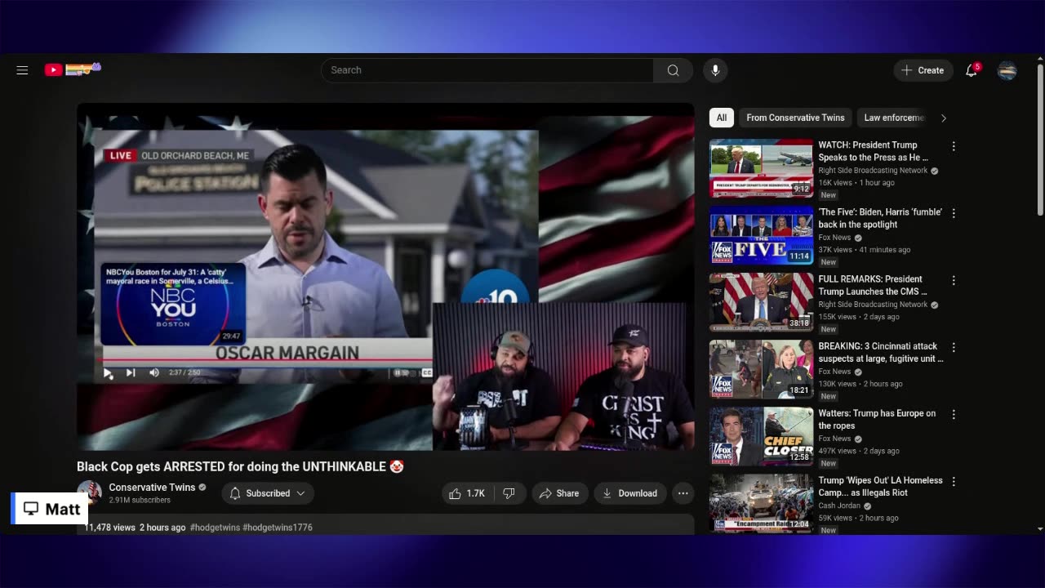This screenshot has width=1045, height=588.
Task: Open options for Watters video
Action: tap(954, 414)
